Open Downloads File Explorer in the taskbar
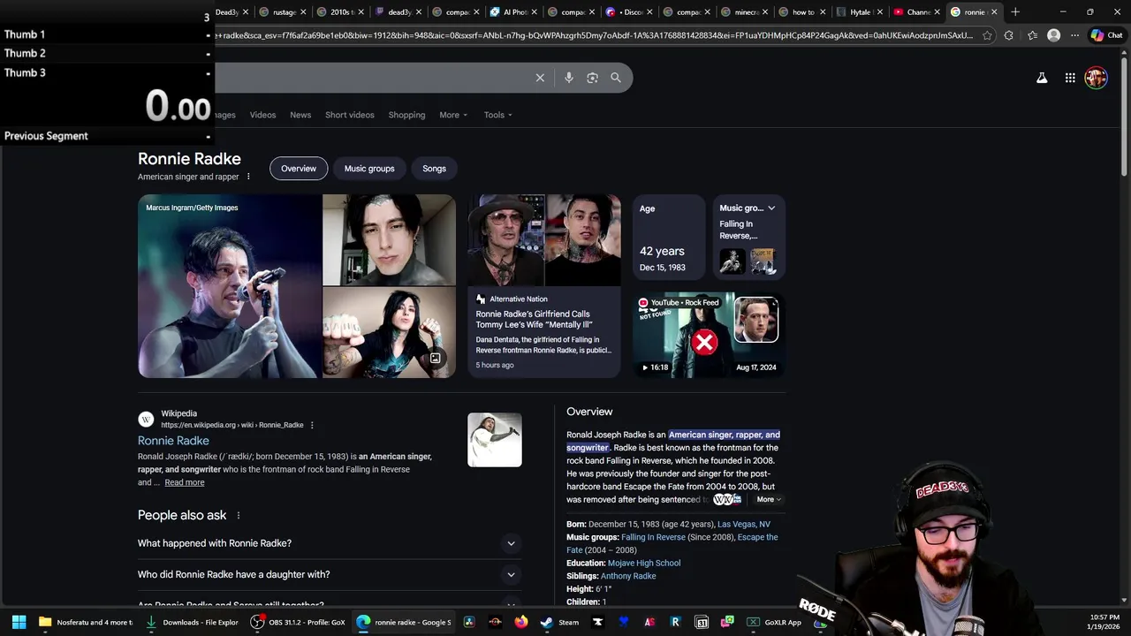This screenshot has width=1131, height=636. [x=193, y=622]
